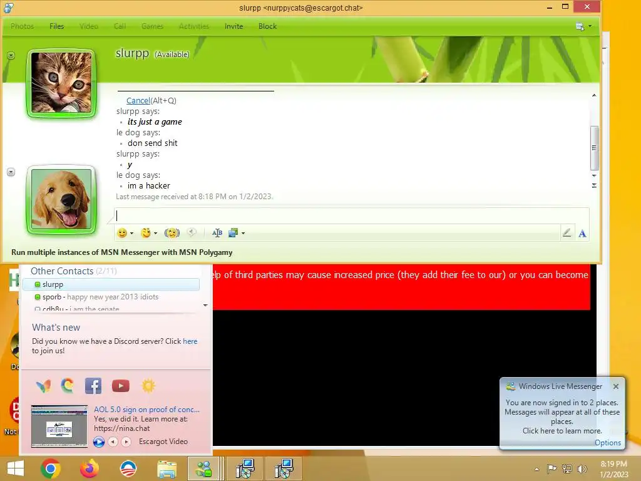Click the contact list scroll down arrow
641x481 pixels.
click(205, 305)
